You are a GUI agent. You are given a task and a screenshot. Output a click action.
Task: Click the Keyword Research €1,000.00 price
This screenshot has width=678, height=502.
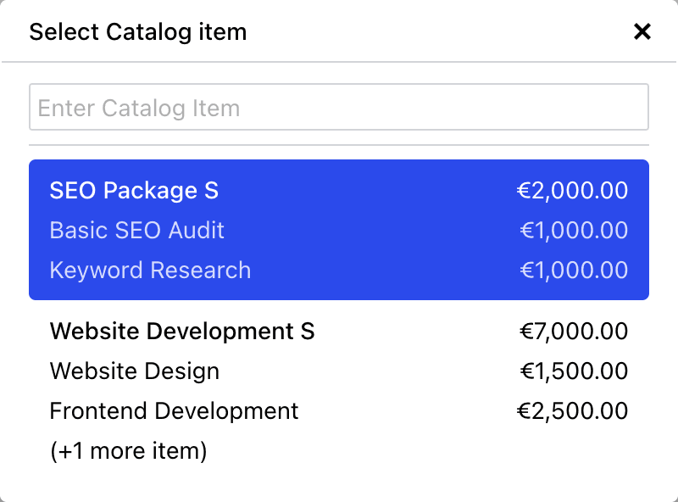[574, 271]
